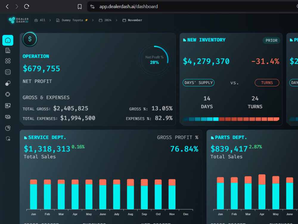Select the Days' Supply pill

[x=198, y=83]
